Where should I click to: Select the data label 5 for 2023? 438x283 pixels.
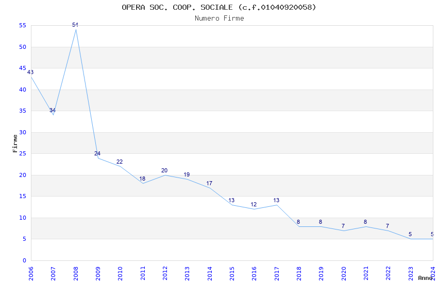410,235
